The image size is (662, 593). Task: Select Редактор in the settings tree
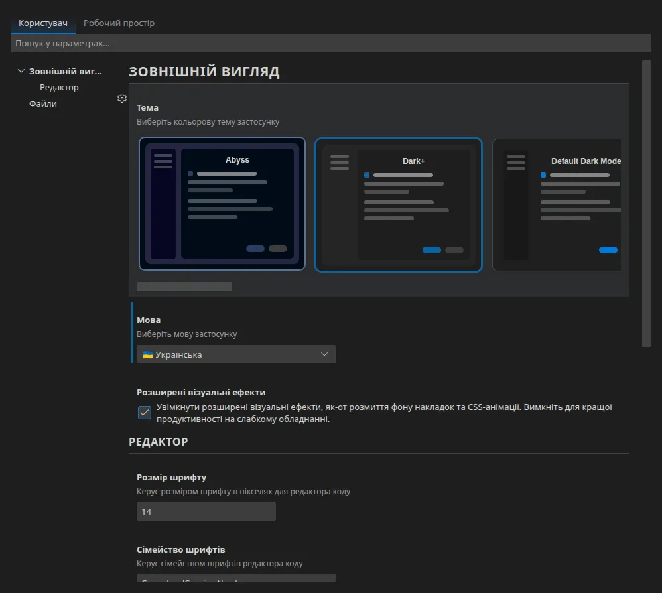click(59, 88)
